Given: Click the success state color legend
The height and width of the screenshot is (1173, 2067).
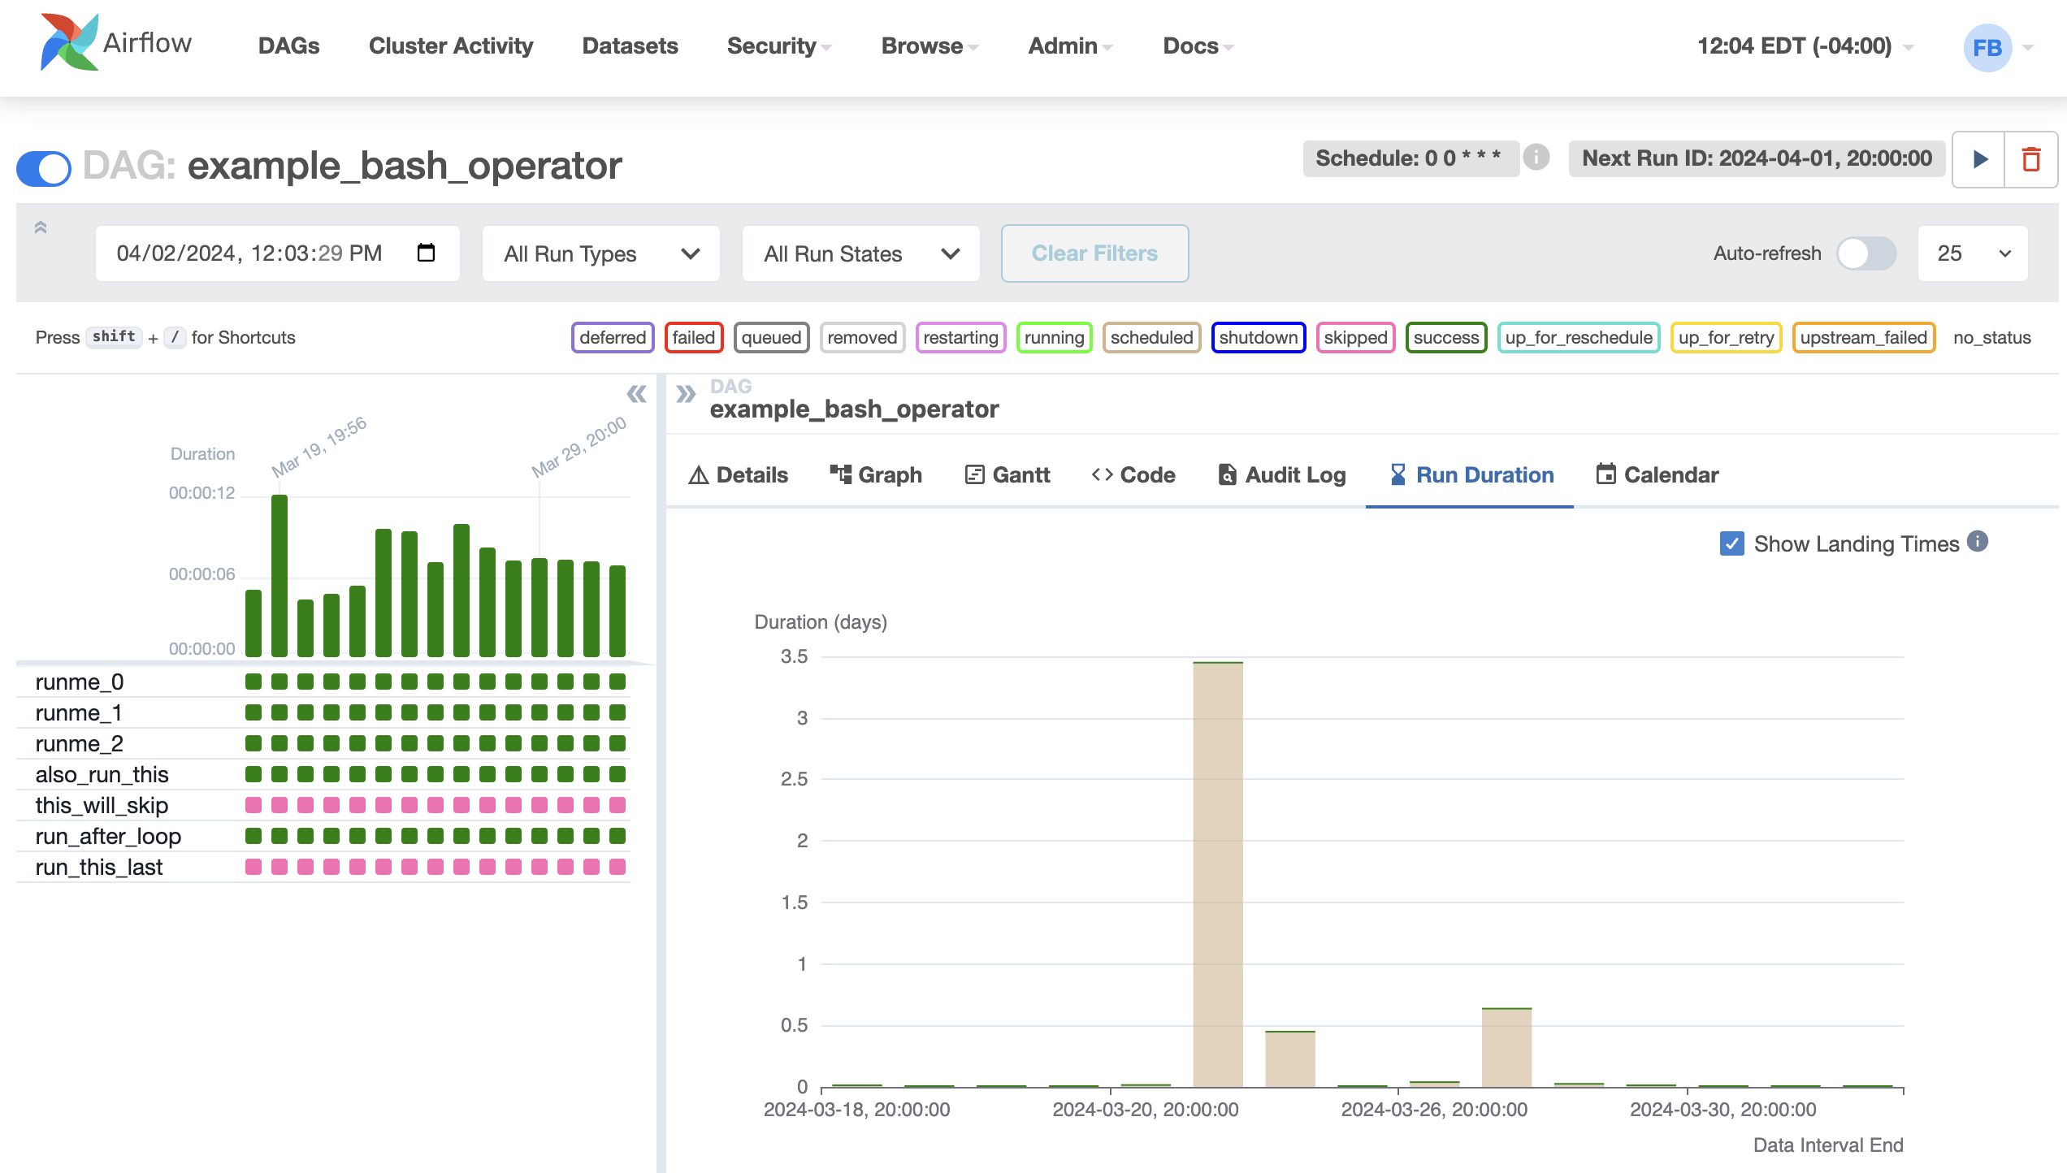Looking at the screenshot, I should 1445,338.
